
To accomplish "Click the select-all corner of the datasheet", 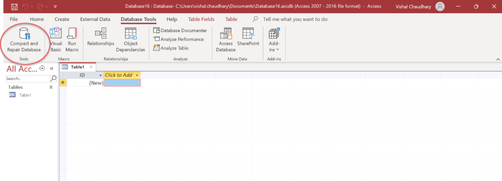I will click(63, 75).
